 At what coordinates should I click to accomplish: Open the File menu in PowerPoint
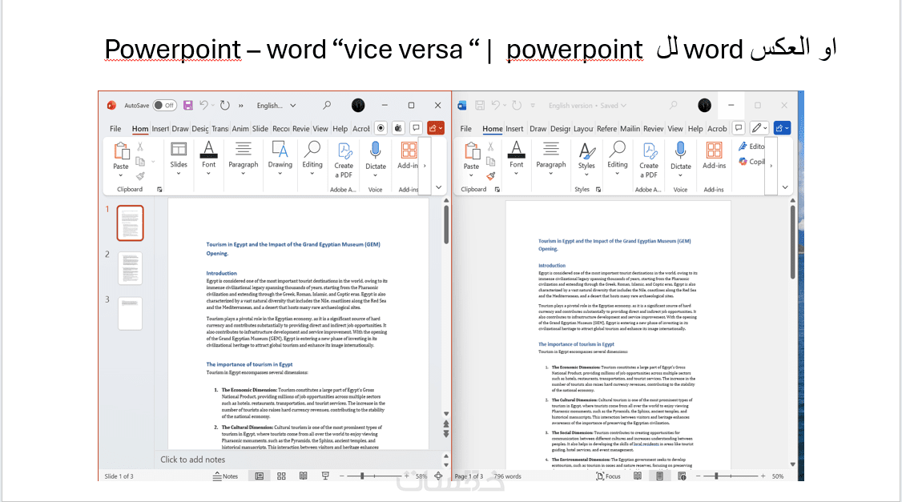point(115,129)
